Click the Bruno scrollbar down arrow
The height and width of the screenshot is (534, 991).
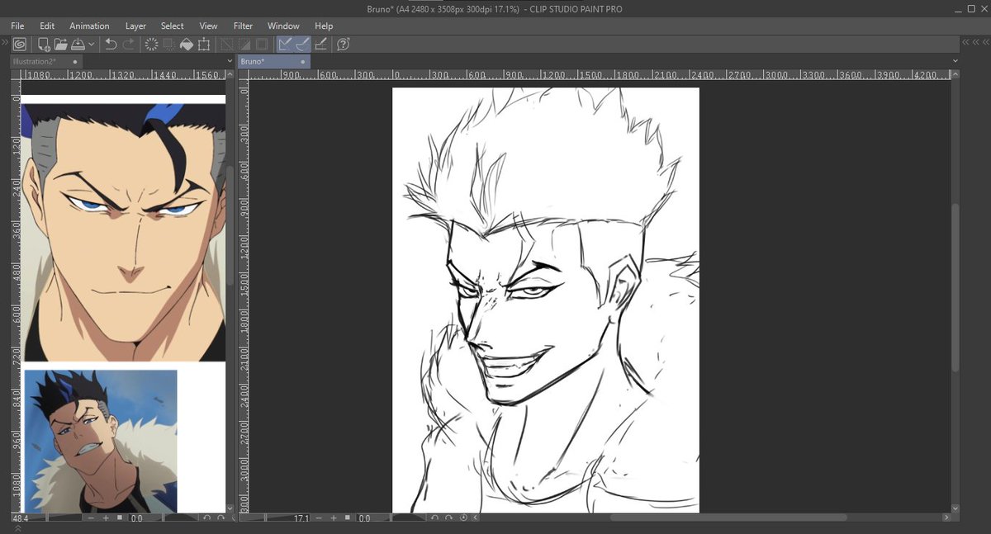(955, 508)
